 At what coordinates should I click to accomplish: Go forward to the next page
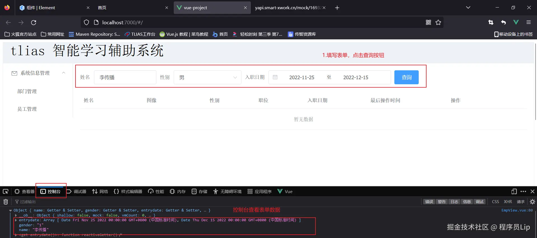tap(21, 22)
